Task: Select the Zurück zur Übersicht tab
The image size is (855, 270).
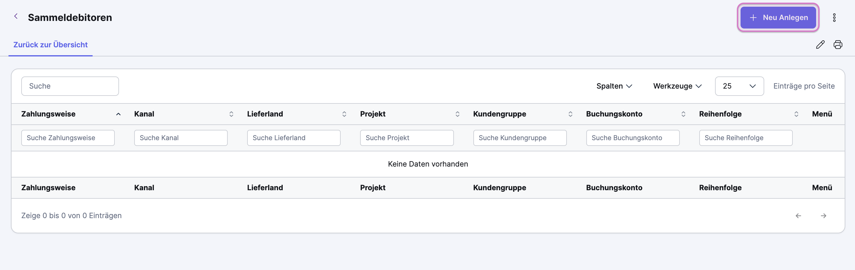Action: tap(50, 45)
